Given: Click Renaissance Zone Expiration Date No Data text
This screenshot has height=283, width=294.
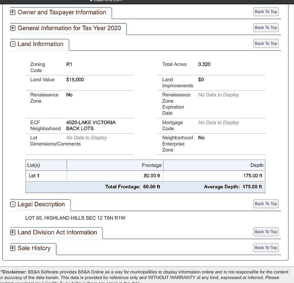Looking at the screenshot, I should point(219,95).
